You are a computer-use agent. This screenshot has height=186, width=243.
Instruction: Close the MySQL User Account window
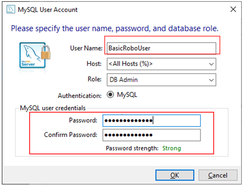(233, 9)
